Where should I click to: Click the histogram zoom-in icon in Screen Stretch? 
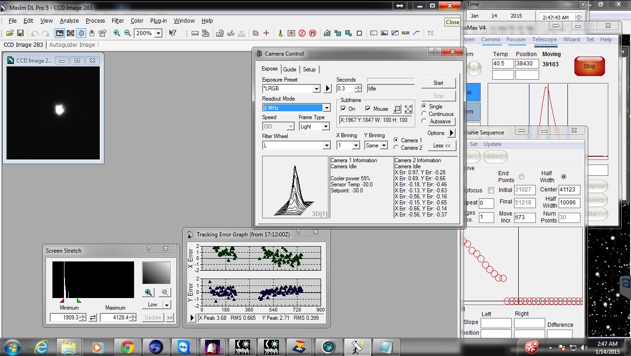[x=148, y=292]
